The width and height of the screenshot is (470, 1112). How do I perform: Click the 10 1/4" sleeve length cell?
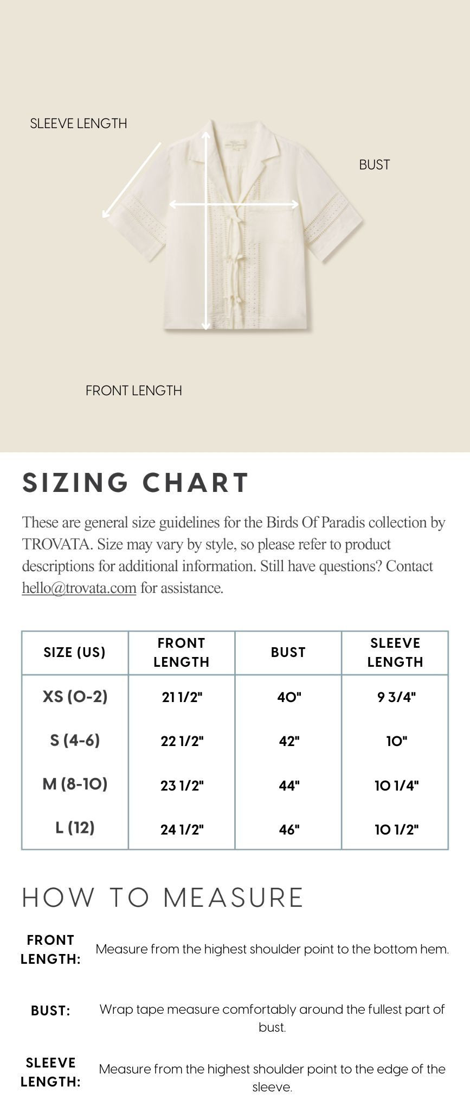click(396, 786)
